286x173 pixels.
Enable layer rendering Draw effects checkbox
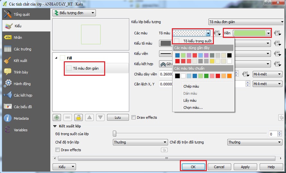pos(57,150)
